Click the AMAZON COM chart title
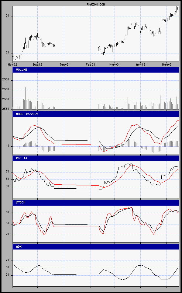Image resolution: width=182 pixels, height=293 pixels. pyautogui.click(x=96, y=4)
